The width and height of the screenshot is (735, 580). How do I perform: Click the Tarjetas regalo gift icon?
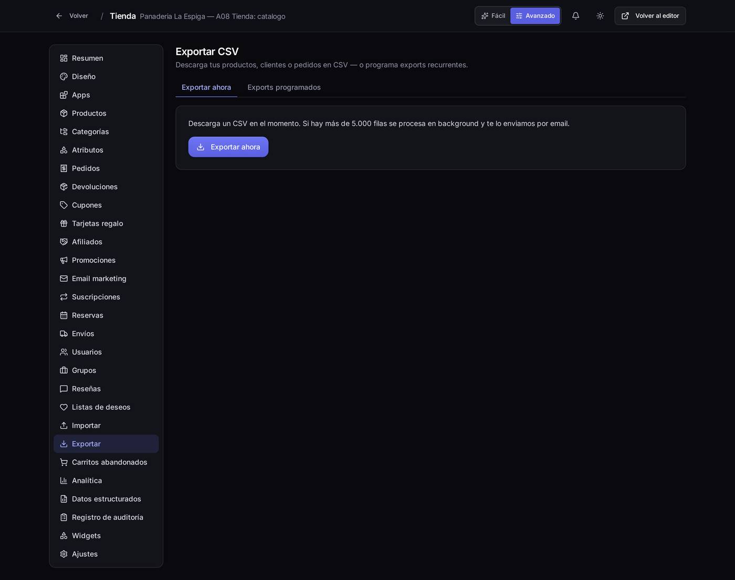[64, 224]
